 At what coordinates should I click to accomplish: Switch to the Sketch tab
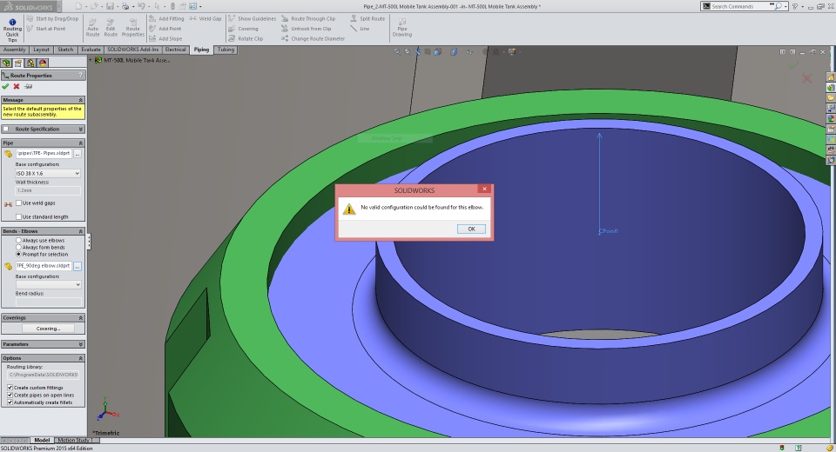pyautogui.click(x=65, y=50)
